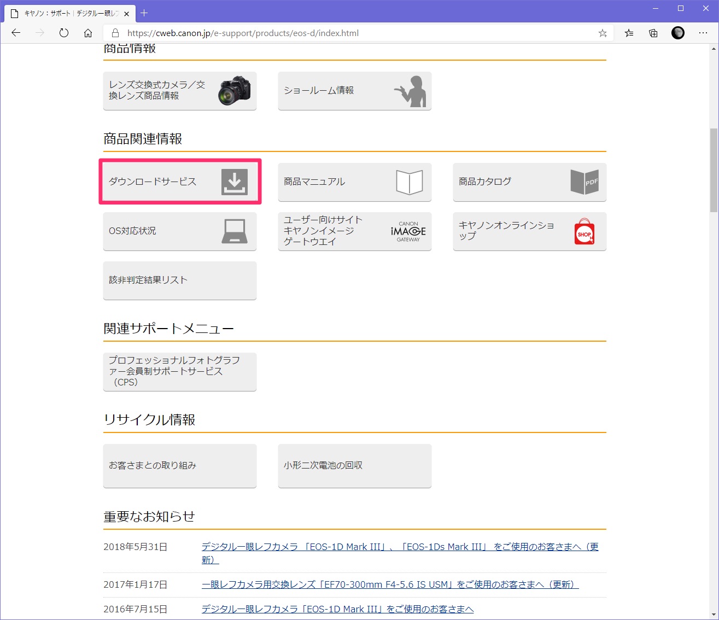Add this page to favorites star
The width and height of the screenshot is (719, 620).
[603, 33]
